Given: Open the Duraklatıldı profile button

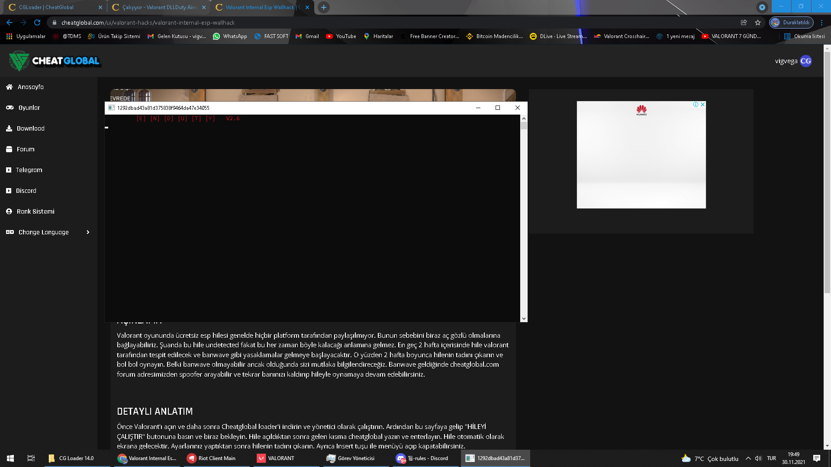Looking at the screenshot, I should 792,22.
